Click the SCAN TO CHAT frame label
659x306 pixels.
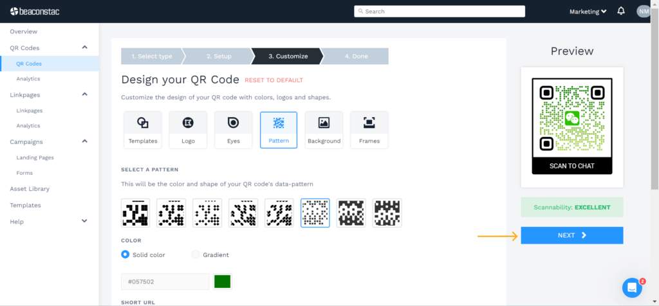pyautogui.click(x=572, y=166)
